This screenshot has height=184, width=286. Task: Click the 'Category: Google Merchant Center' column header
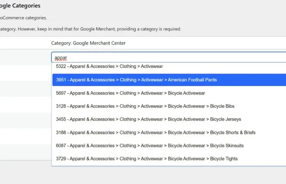[x=88, y=43]
